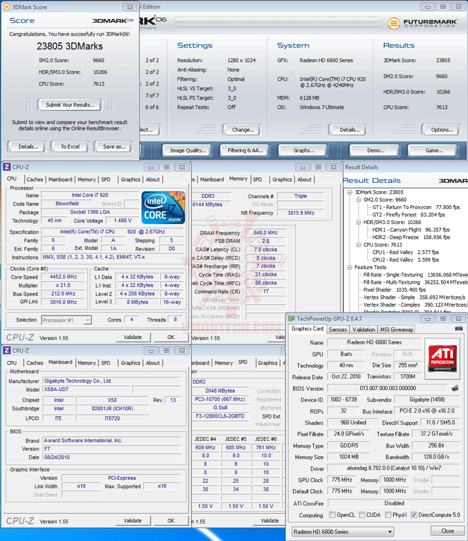
Task: Switch to About tab in the CPU-Z window showing Gigabyte X58A-UD7
Action: click(153, 363)
